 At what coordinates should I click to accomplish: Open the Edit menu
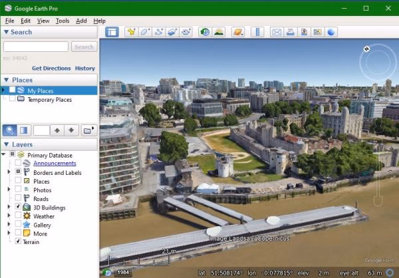click(x=26, y=21)
